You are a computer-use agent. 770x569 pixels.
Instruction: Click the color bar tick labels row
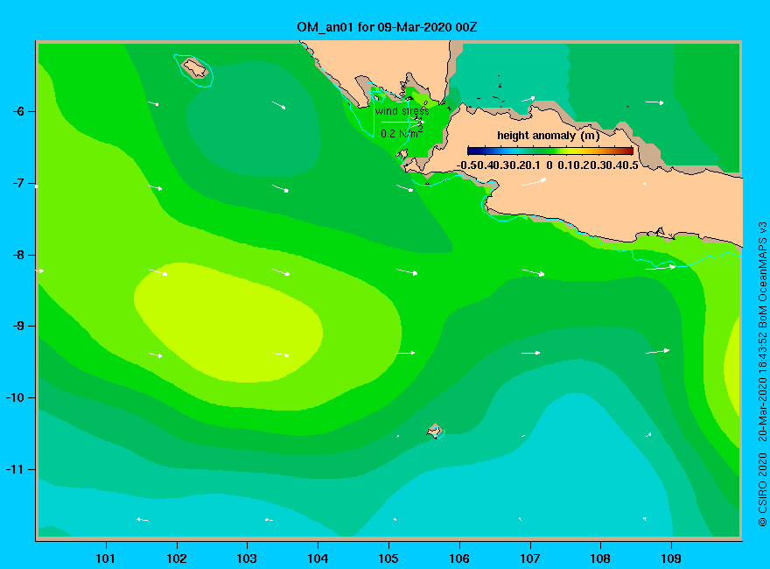[x=548, y=165]
